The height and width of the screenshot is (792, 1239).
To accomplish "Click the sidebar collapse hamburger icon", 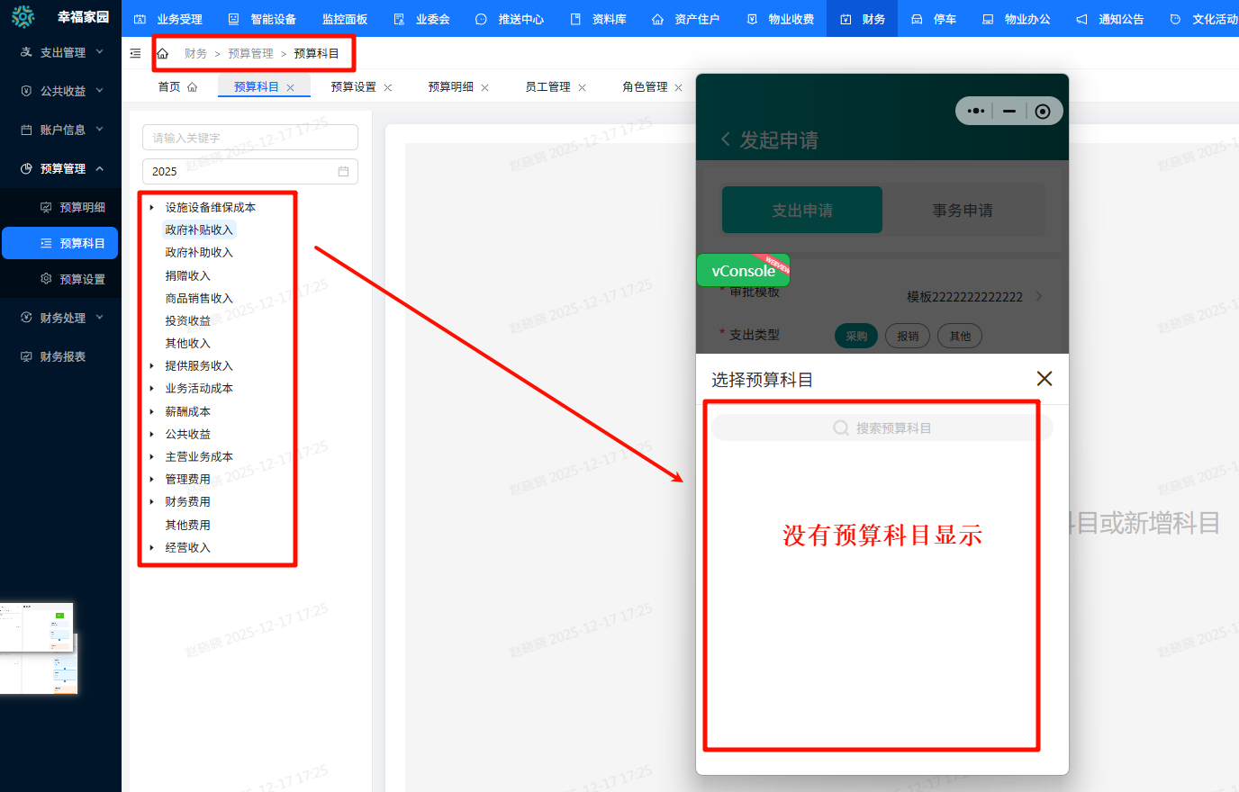I will coord(135,54).
